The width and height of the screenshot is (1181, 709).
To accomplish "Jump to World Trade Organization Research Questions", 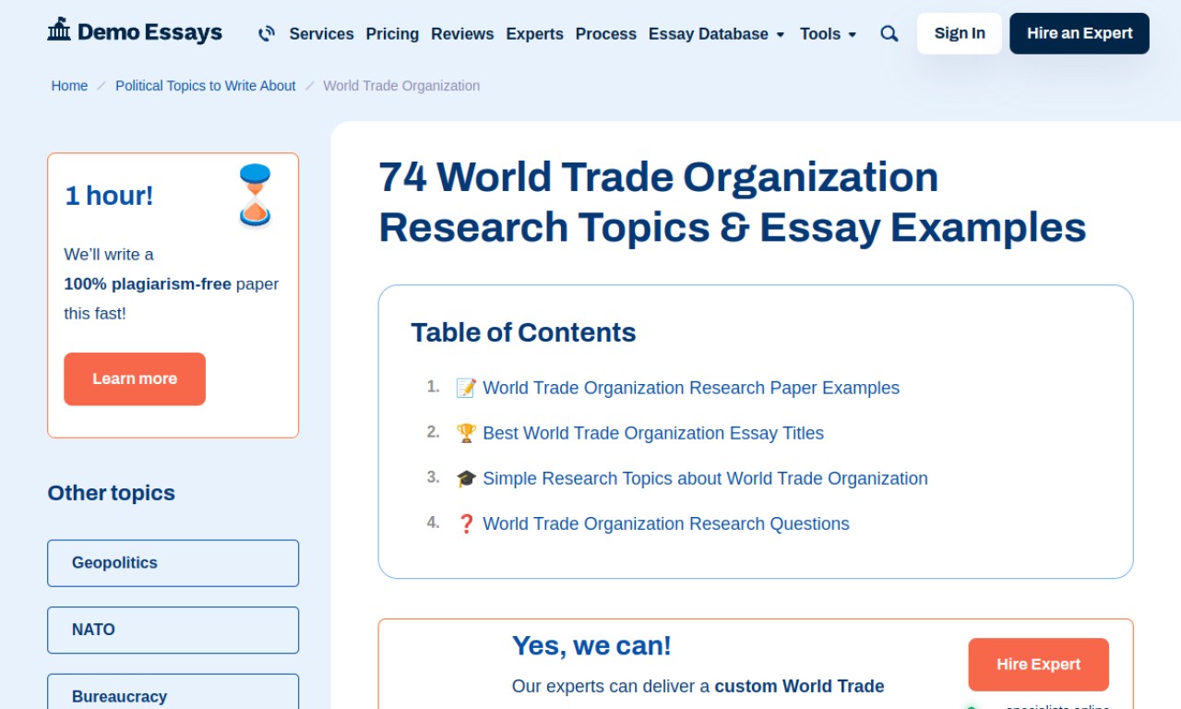I will click(x=666, y=523).
